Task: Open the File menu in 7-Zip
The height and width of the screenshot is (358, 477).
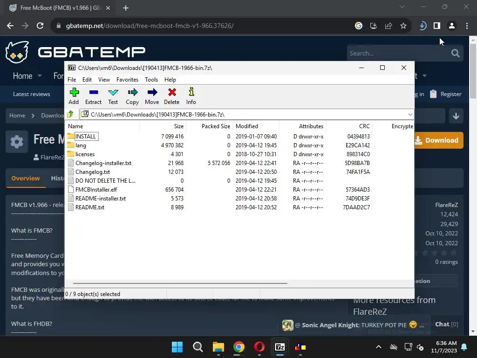Action: pyautogui.click(x=72, y=80)
